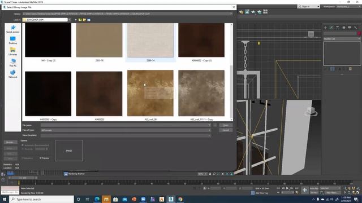Open Libraries in dialog sidebar
The height and width of the screenshot is (203, 362).
12,51
